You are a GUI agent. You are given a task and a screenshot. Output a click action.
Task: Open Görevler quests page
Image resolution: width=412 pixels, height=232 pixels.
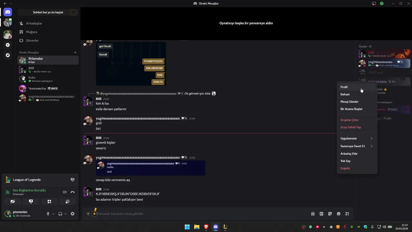(x=48, y=41)
